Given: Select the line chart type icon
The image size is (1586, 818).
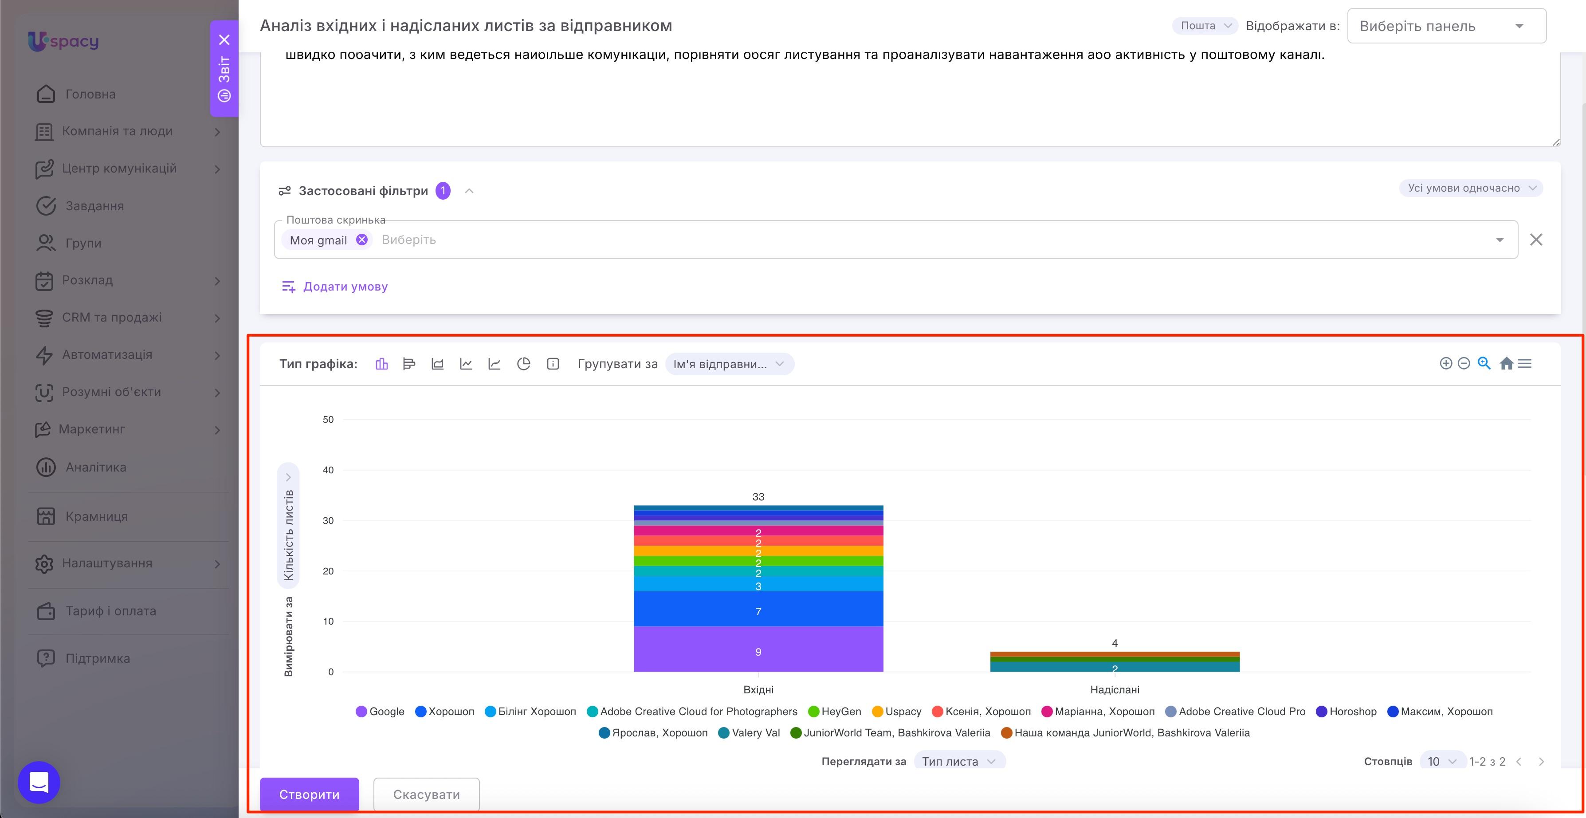Looking at the screenshot, I should point(466,364).
